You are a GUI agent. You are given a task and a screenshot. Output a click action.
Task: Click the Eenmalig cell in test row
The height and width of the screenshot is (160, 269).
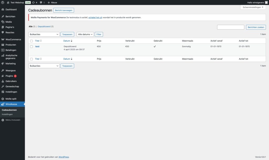coord(186,46)
